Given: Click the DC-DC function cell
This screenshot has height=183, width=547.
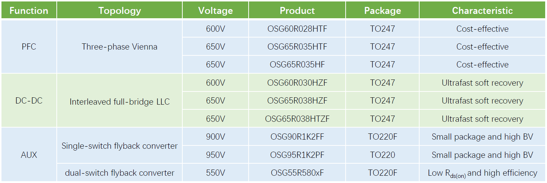Looking at the screenshot, I should coord(29,101).
